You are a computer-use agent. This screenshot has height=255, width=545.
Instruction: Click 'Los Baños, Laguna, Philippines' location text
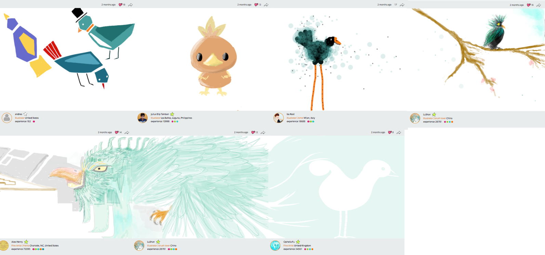[x=176, y=118]
